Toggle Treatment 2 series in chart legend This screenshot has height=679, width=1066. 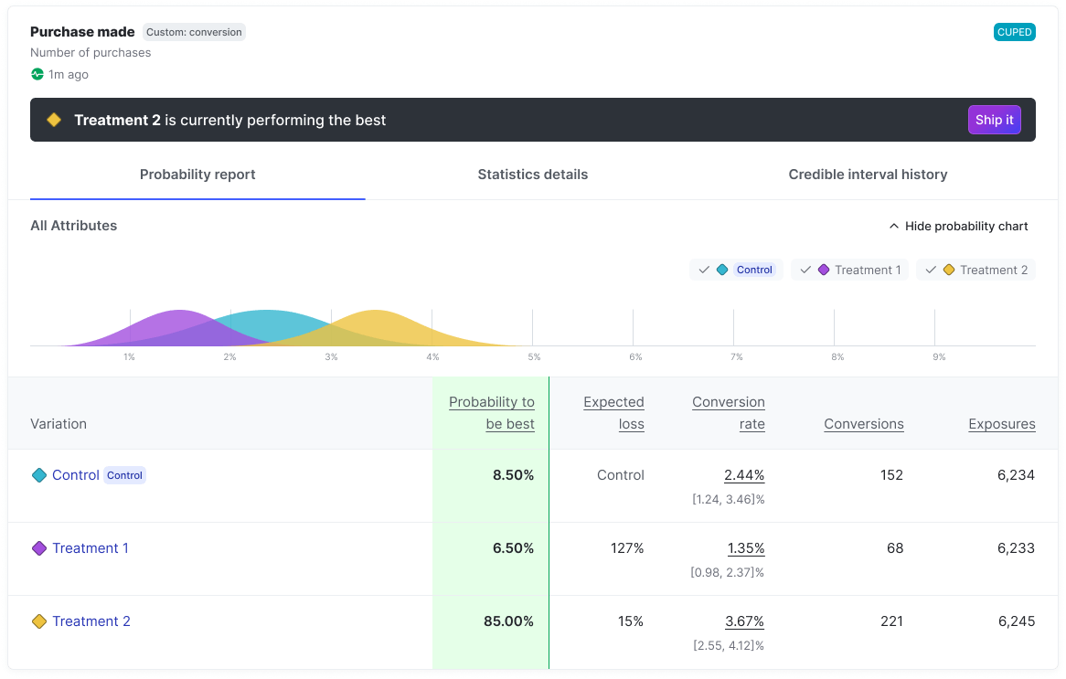(975, 270)
